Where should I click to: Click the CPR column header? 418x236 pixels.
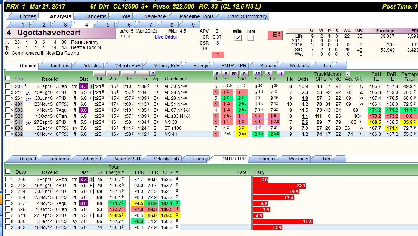pos(168,172)
